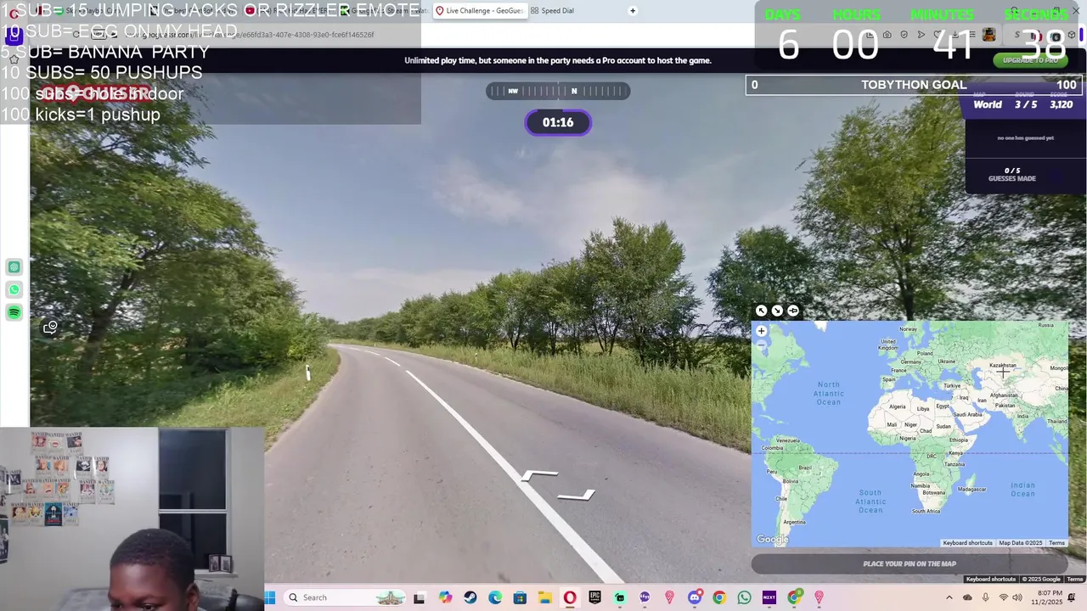Image resolution: width=1087 pixels, height=611 pixels.
Task: Open WhatsApp from the Opera sidebar
Action: (14, 290)
